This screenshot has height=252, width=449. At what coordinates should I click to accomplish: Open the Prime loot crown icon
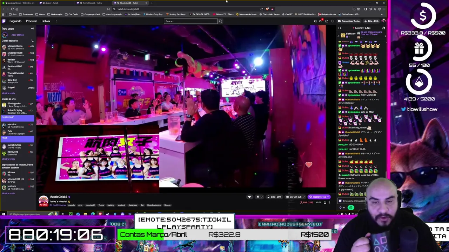321,21
